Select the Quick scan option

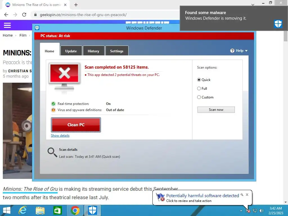[x=199, y=80]
